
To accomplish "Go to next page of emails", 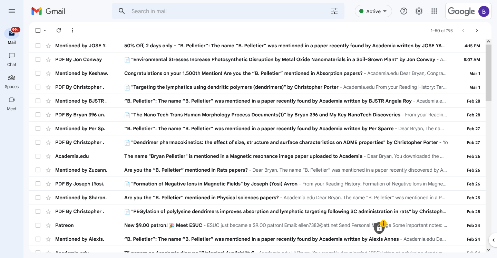I will [477, 30].
